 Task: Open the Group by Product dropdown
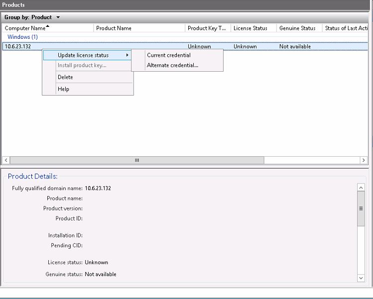(58, 17)
